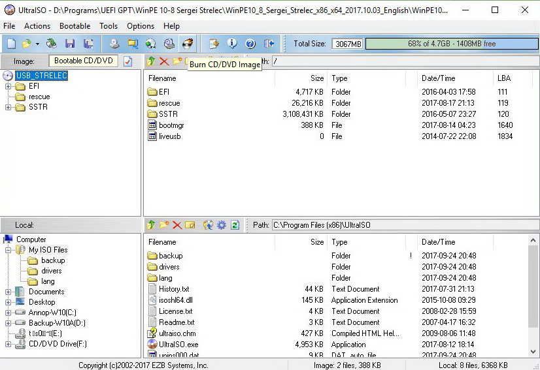Expand the Documents tree node

[x=8, y=292]
